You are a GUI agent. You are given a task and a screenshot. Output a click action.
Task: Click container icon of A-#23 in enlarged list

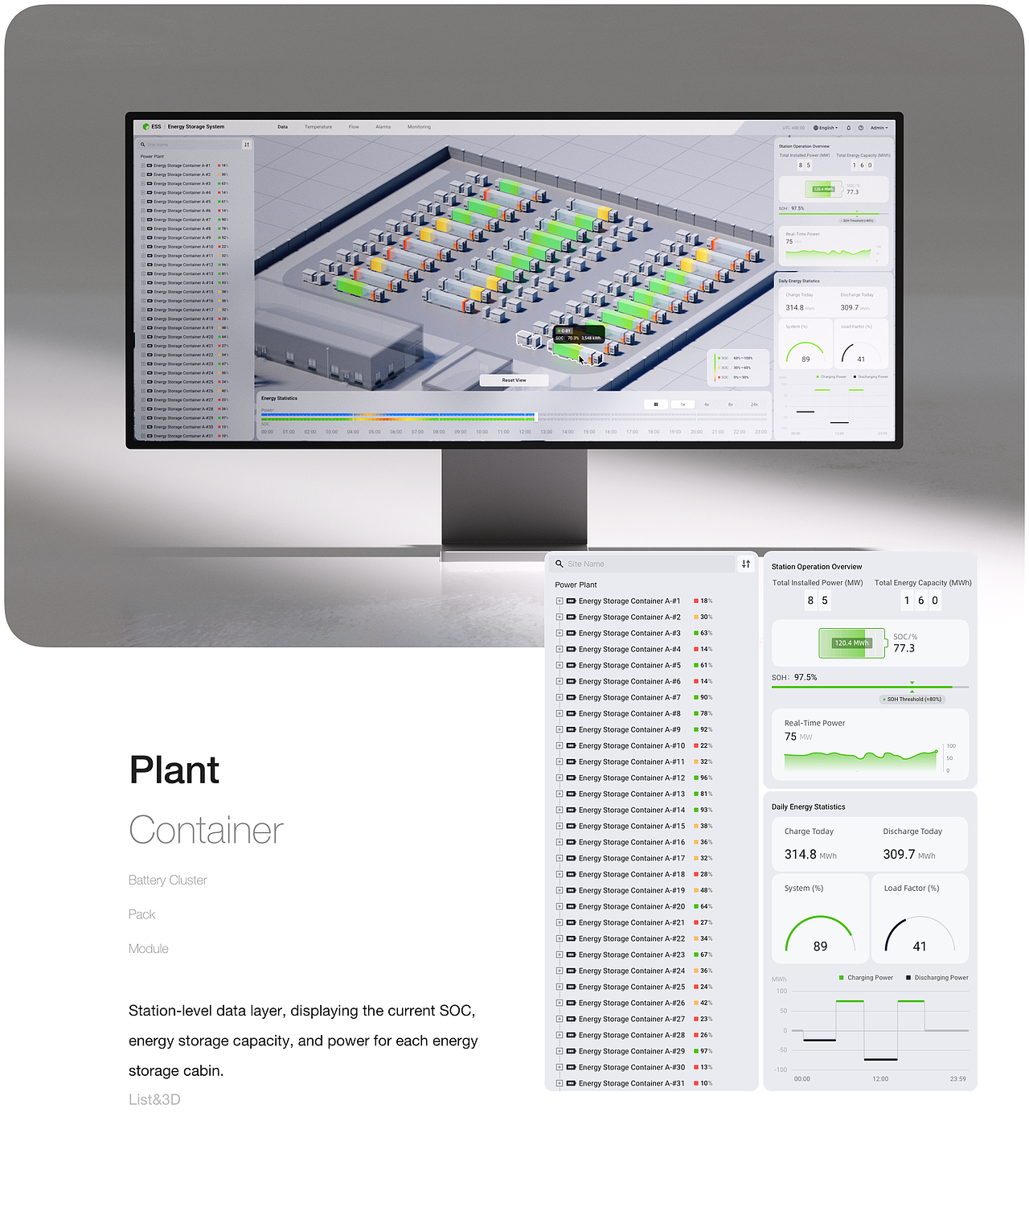[571, 955]
